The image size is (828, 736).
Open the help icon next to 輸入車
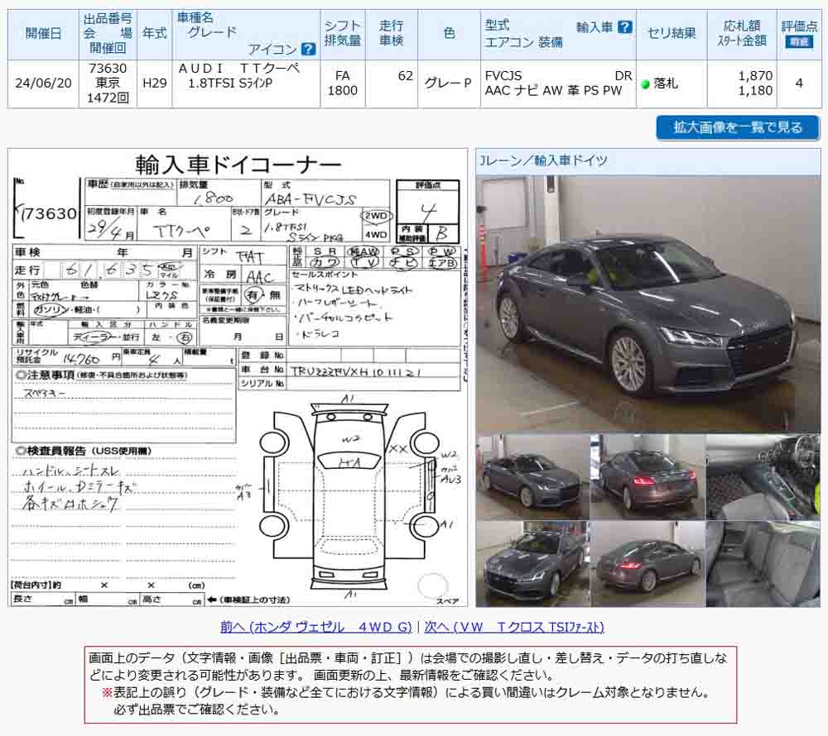point(624,27)
